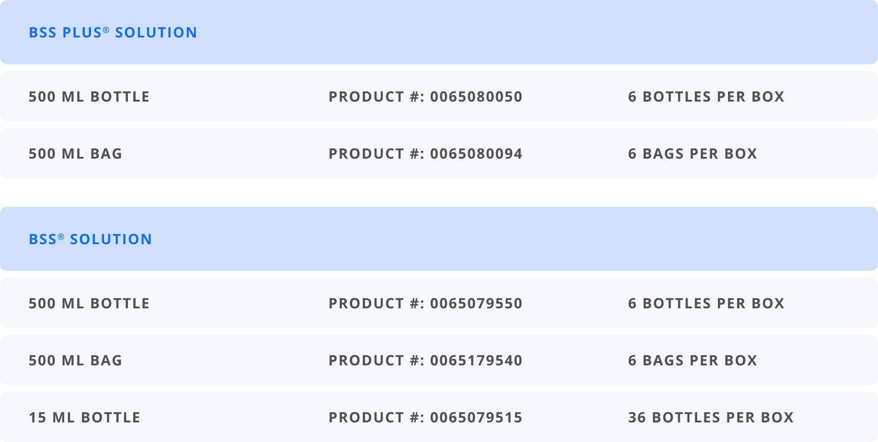Click product number 0065080094
Viewport: 878px width, 442px height.
(476, 154)
